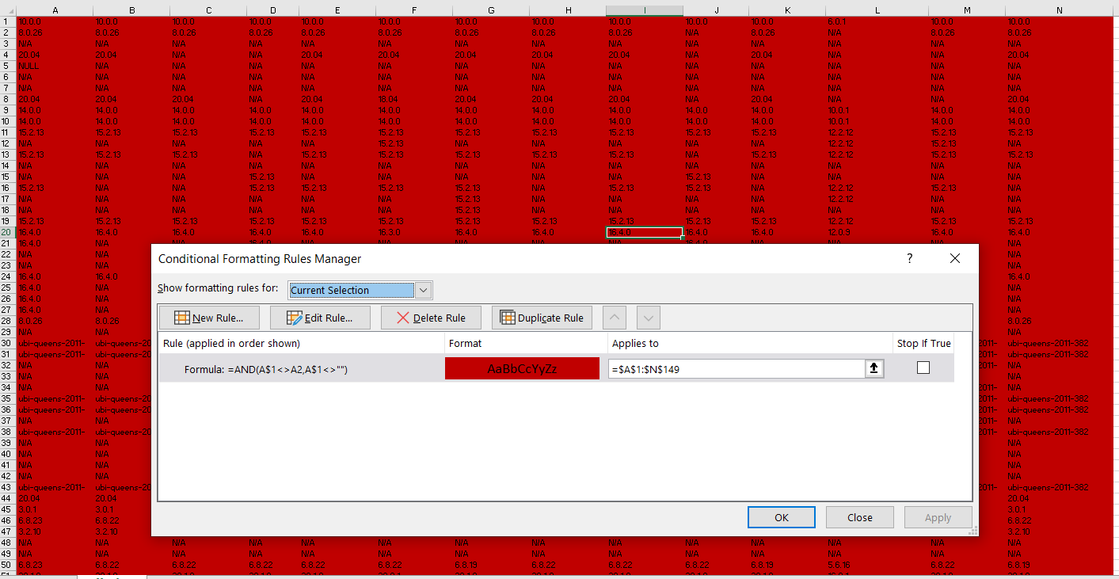Select row 5 header
The image size is (1119, 579).
point(8,66)
